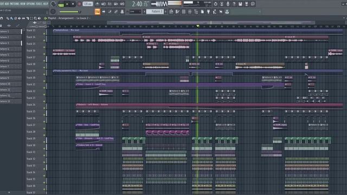The height and width of the screenshot is (195, 347).
Task: Select Pattern 5 in picker list
Action: point(11,55)
